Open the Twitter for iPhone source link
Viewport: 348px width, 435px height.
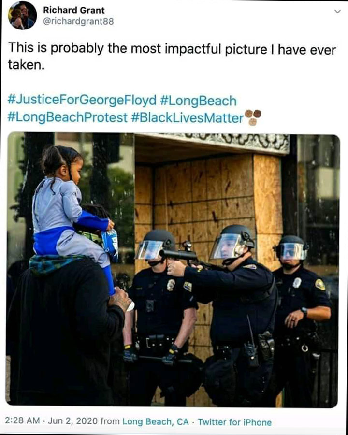tap(235, 422)
